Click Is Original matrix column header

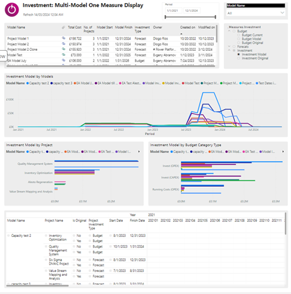80,221
